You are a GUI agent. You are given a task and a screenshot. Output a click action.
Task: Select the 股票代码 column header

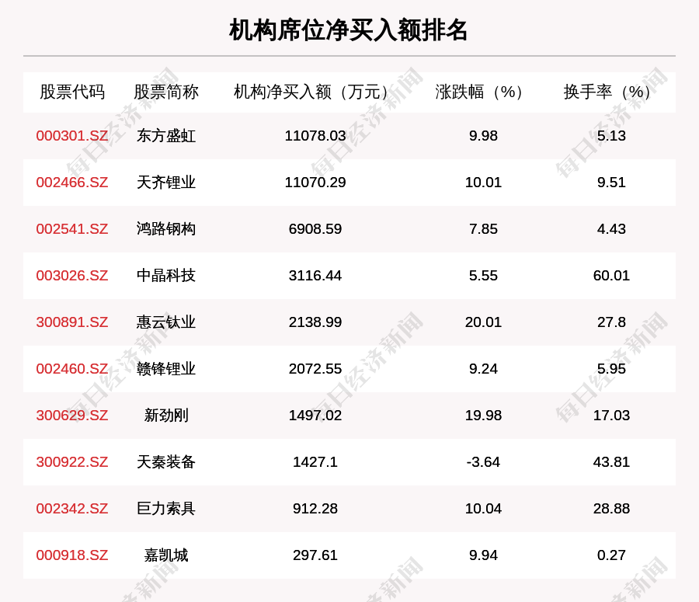(72, 92)
